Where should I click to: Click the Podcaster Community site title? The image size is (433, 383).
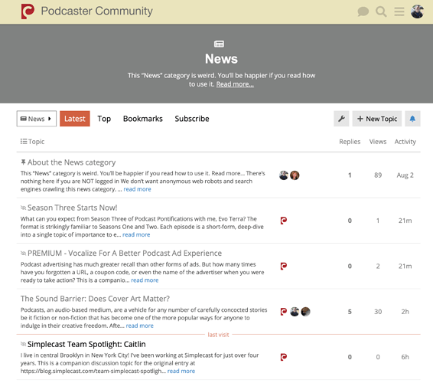[96, 11]
